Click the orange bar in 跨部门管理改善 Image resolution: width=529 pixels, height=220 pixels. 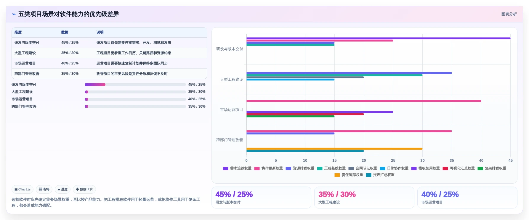click(334, 149)
